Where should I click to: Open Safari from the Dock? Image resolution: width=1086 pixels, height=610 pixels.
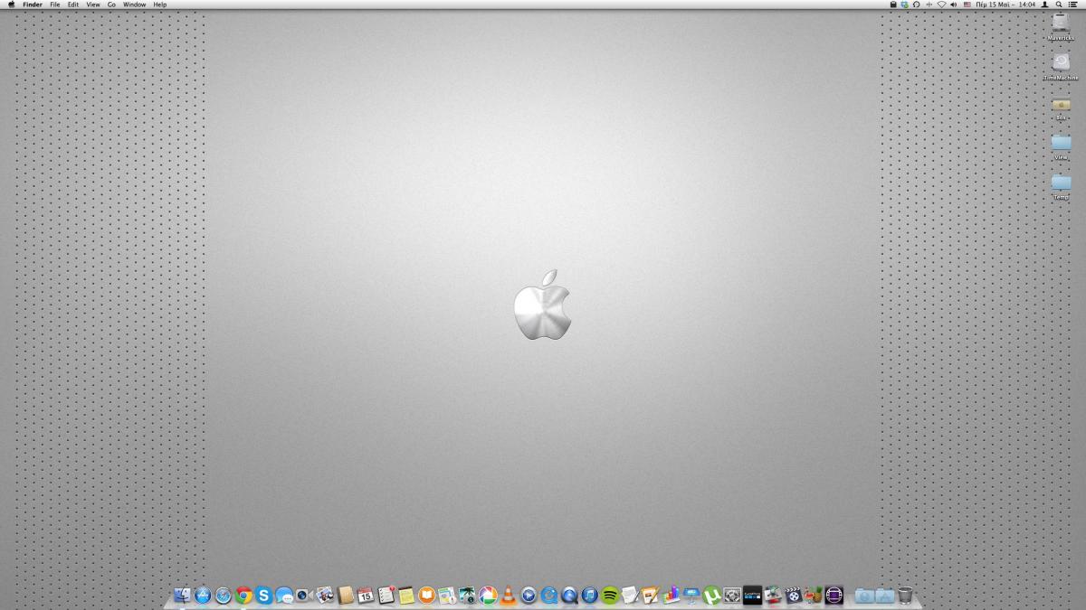(224, 595)
